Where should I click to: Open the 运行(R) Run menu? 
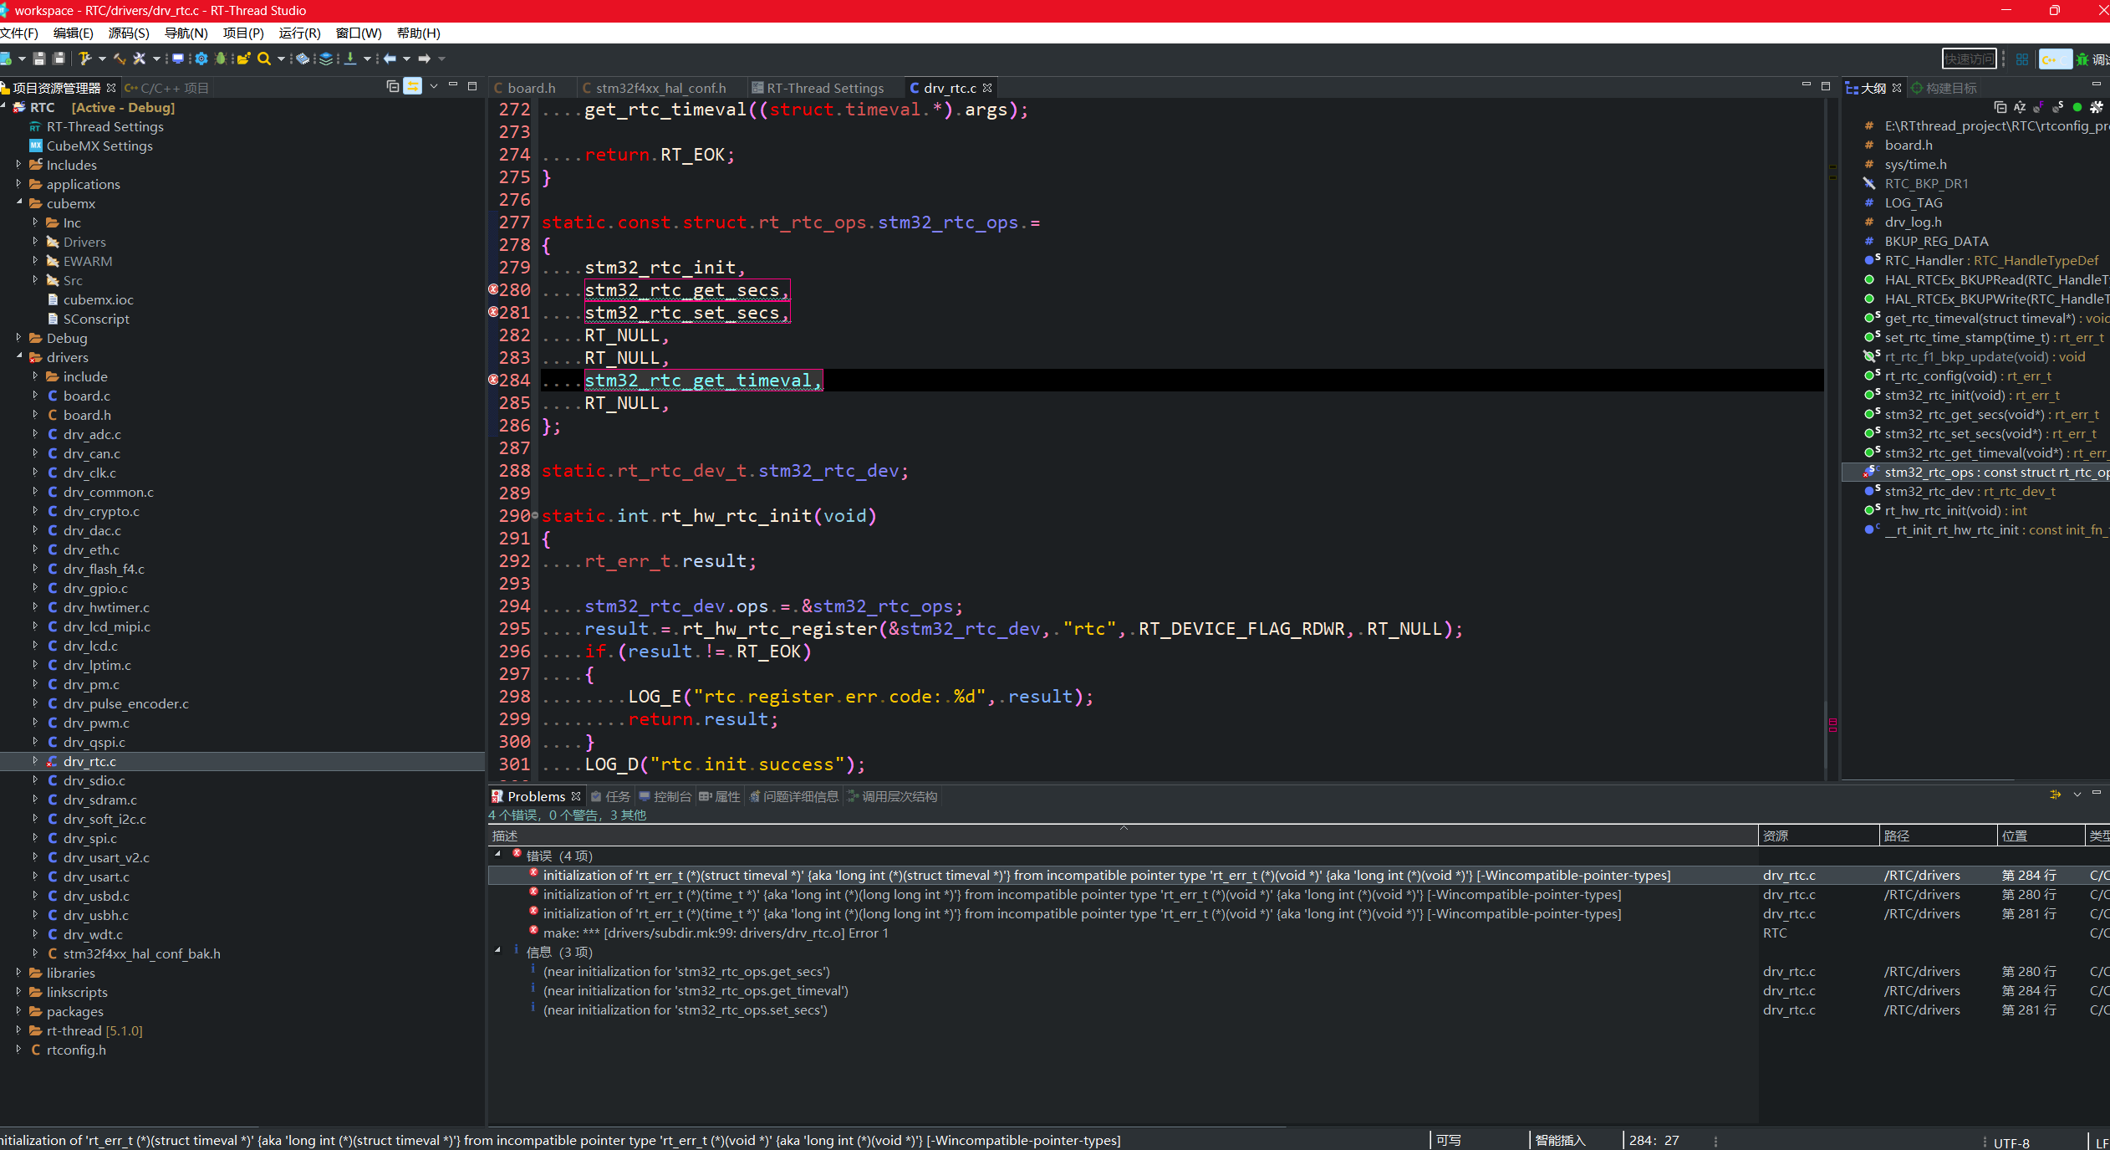click(x=299, y=33)
